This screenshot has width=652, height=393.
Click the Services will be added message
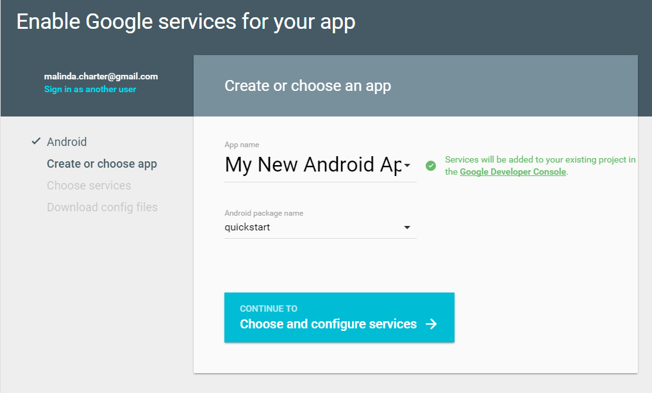540,166
